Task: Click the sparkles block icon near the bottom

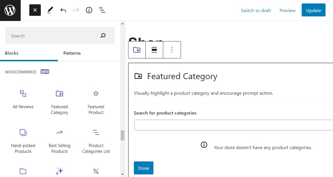Action: point(59,171)
